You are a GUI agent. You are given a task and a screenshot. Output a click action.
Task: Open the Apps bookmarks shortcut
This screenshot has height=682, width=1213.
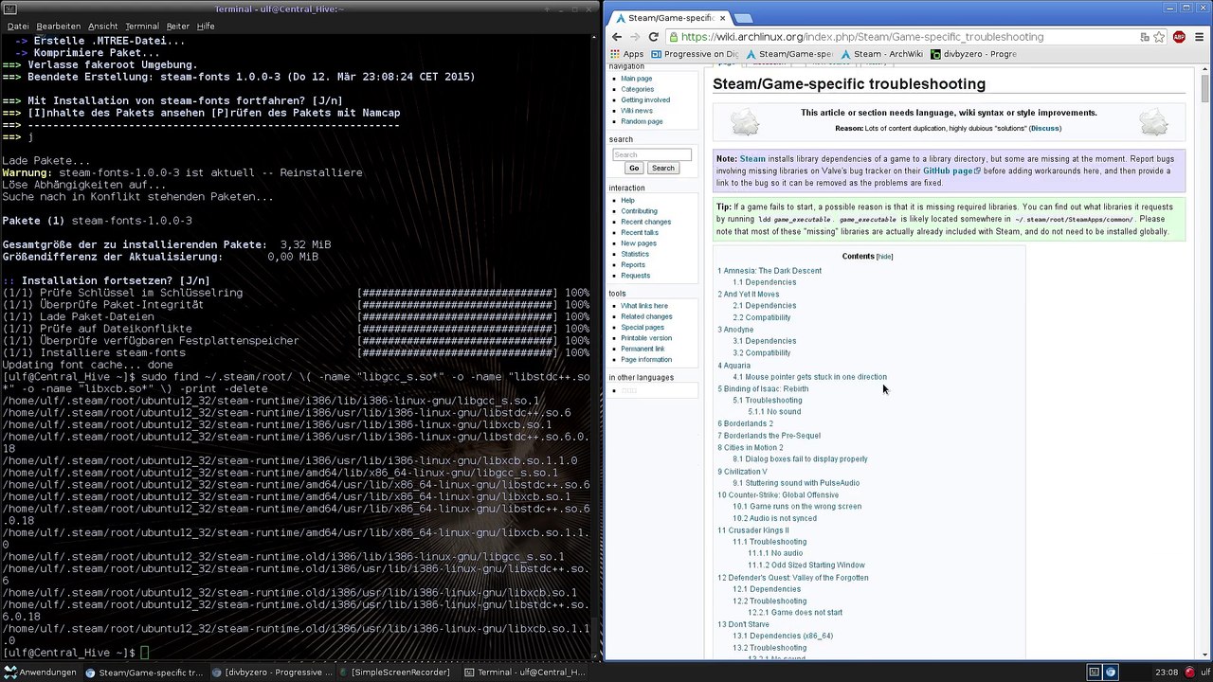coord(626,54)
